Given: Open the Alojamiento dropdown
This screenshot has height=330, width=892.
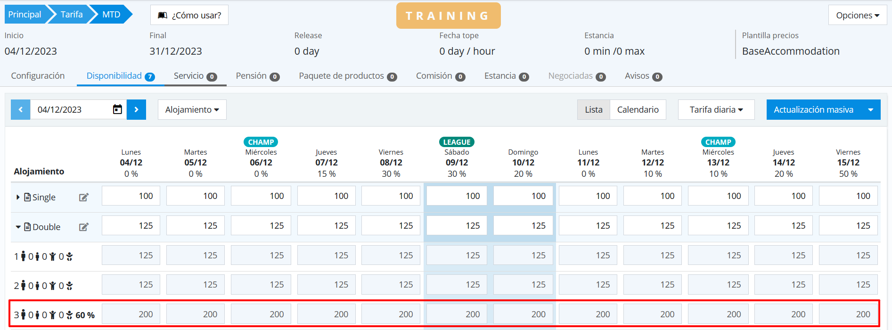Looking at the screenshot, I should tap(192, 109).
